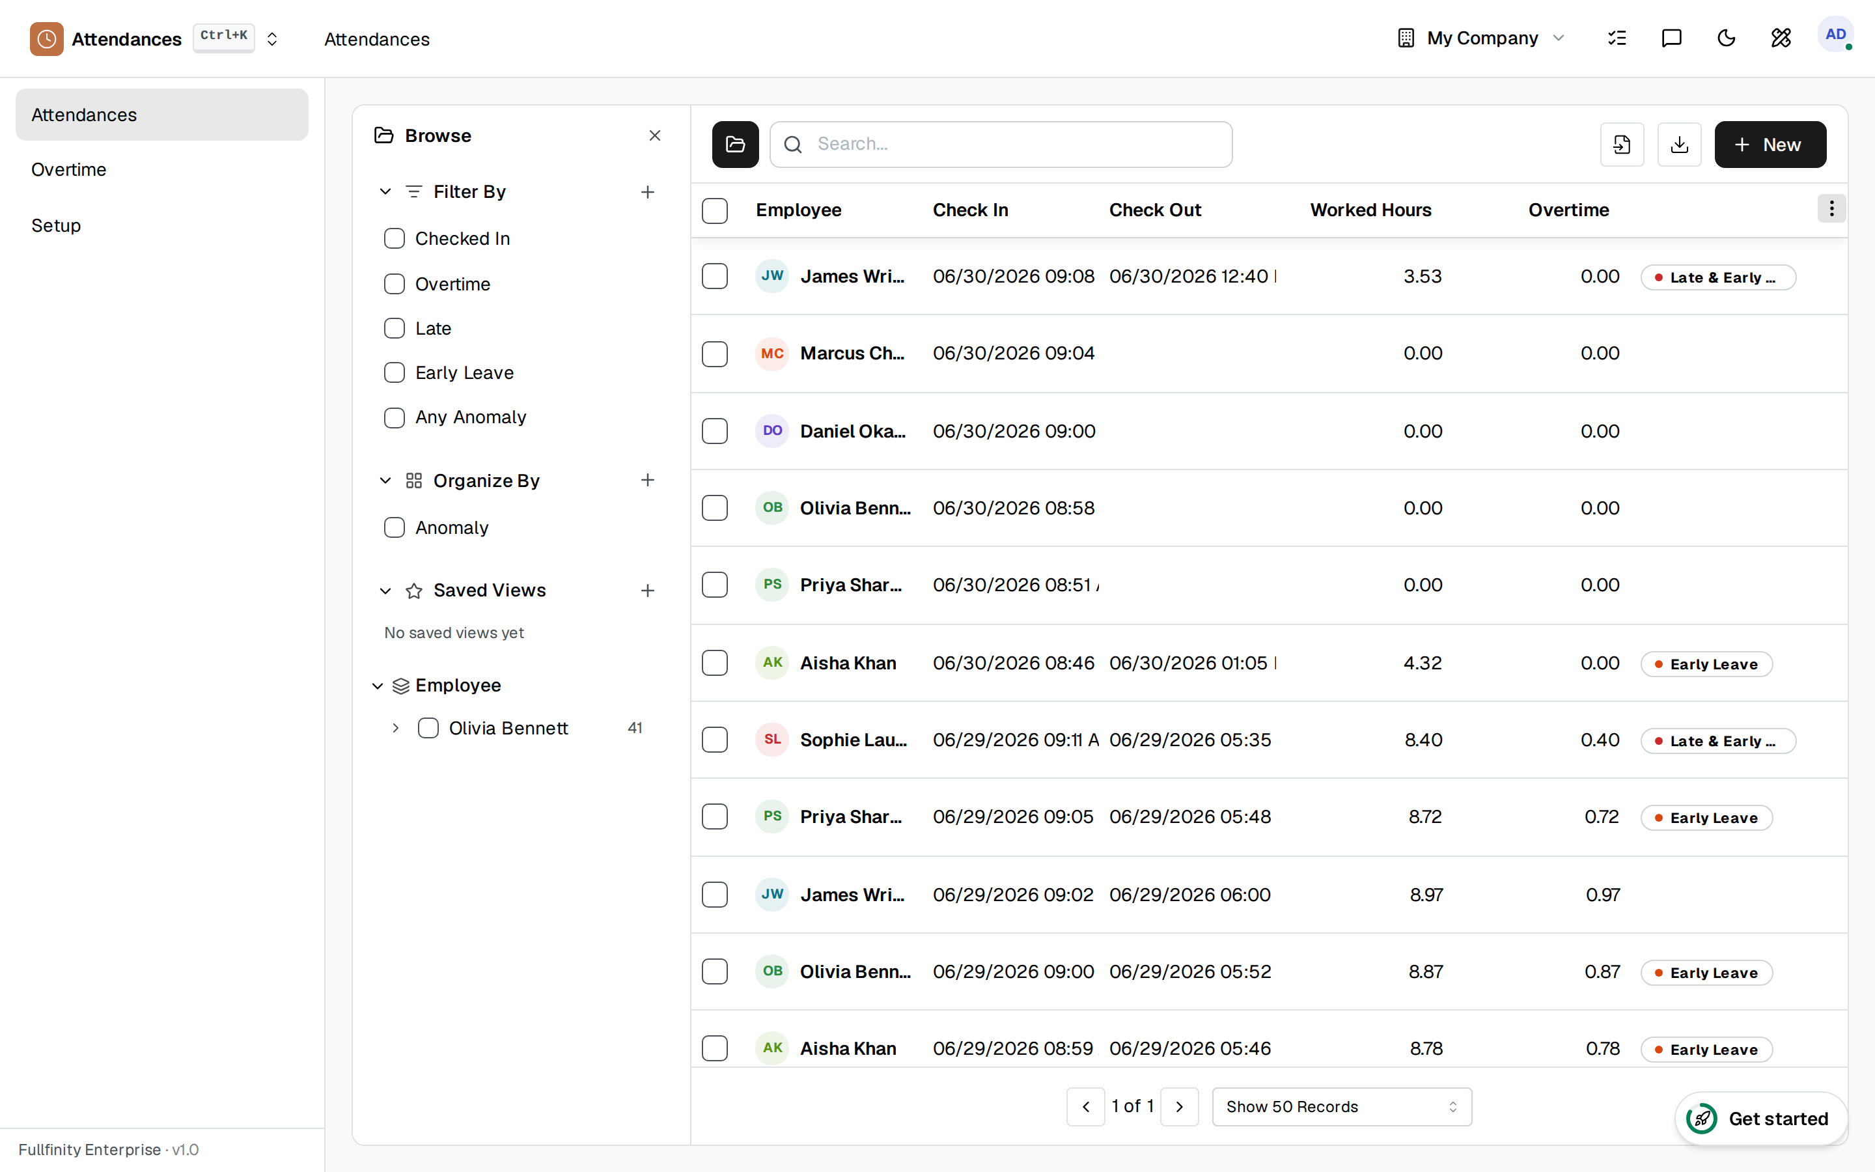Check the Olivia Bennett tree checkbox
Image resolution: width=1875 pixels, height=1172 pixels.
tap(428, 728)
